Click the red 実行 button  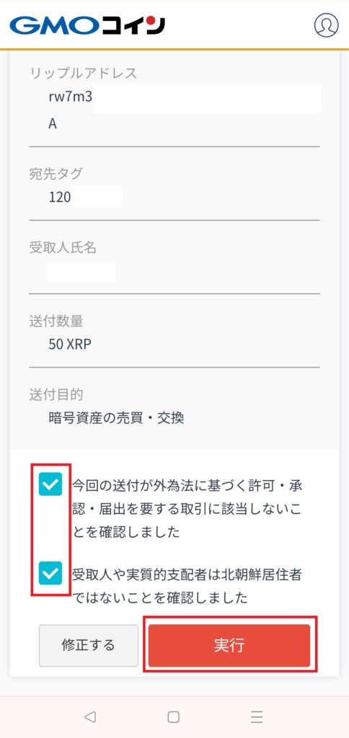(x=229, y=645)
